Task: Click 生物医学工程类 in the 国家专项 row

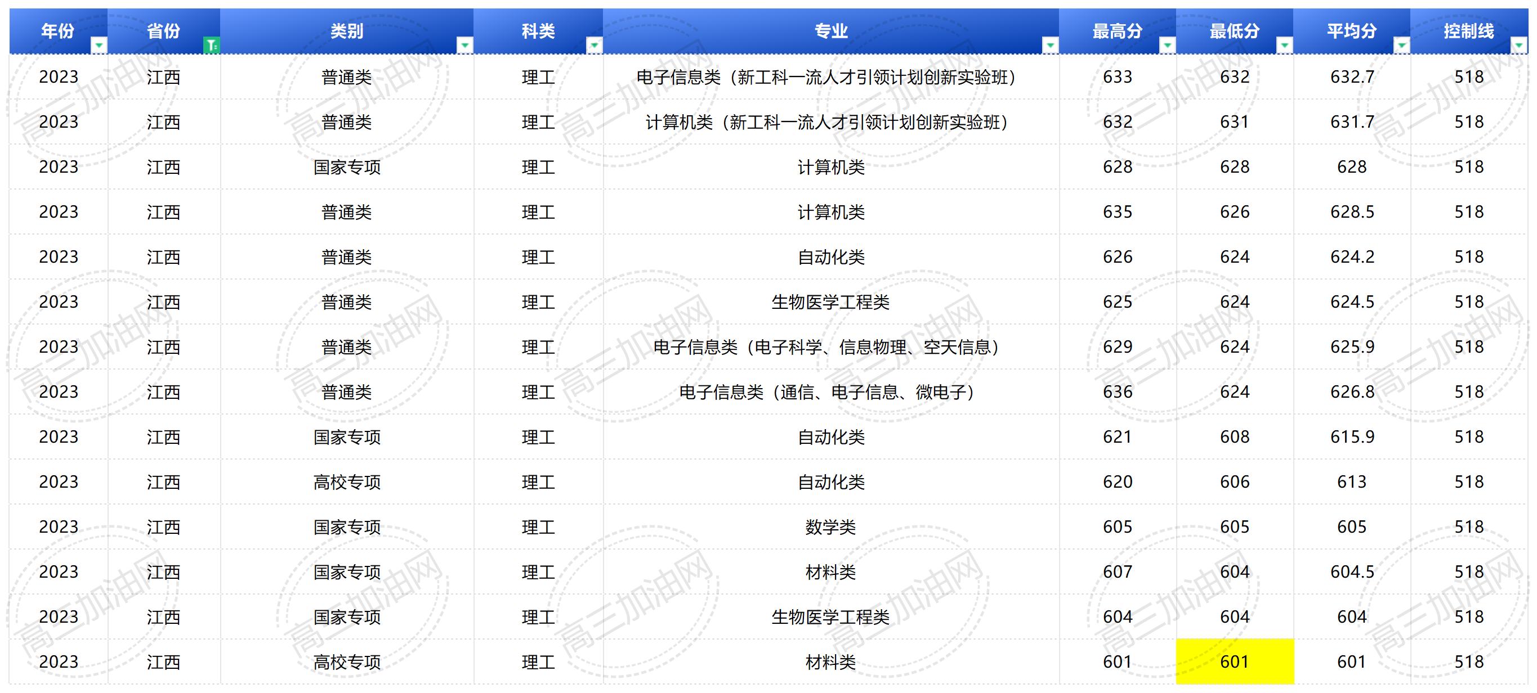Action: (831, 616)
